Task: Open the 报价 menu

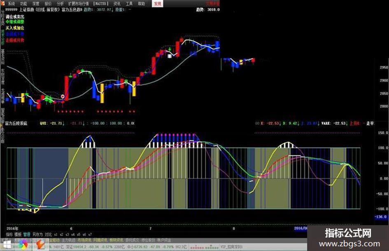Action: point(48,3)
